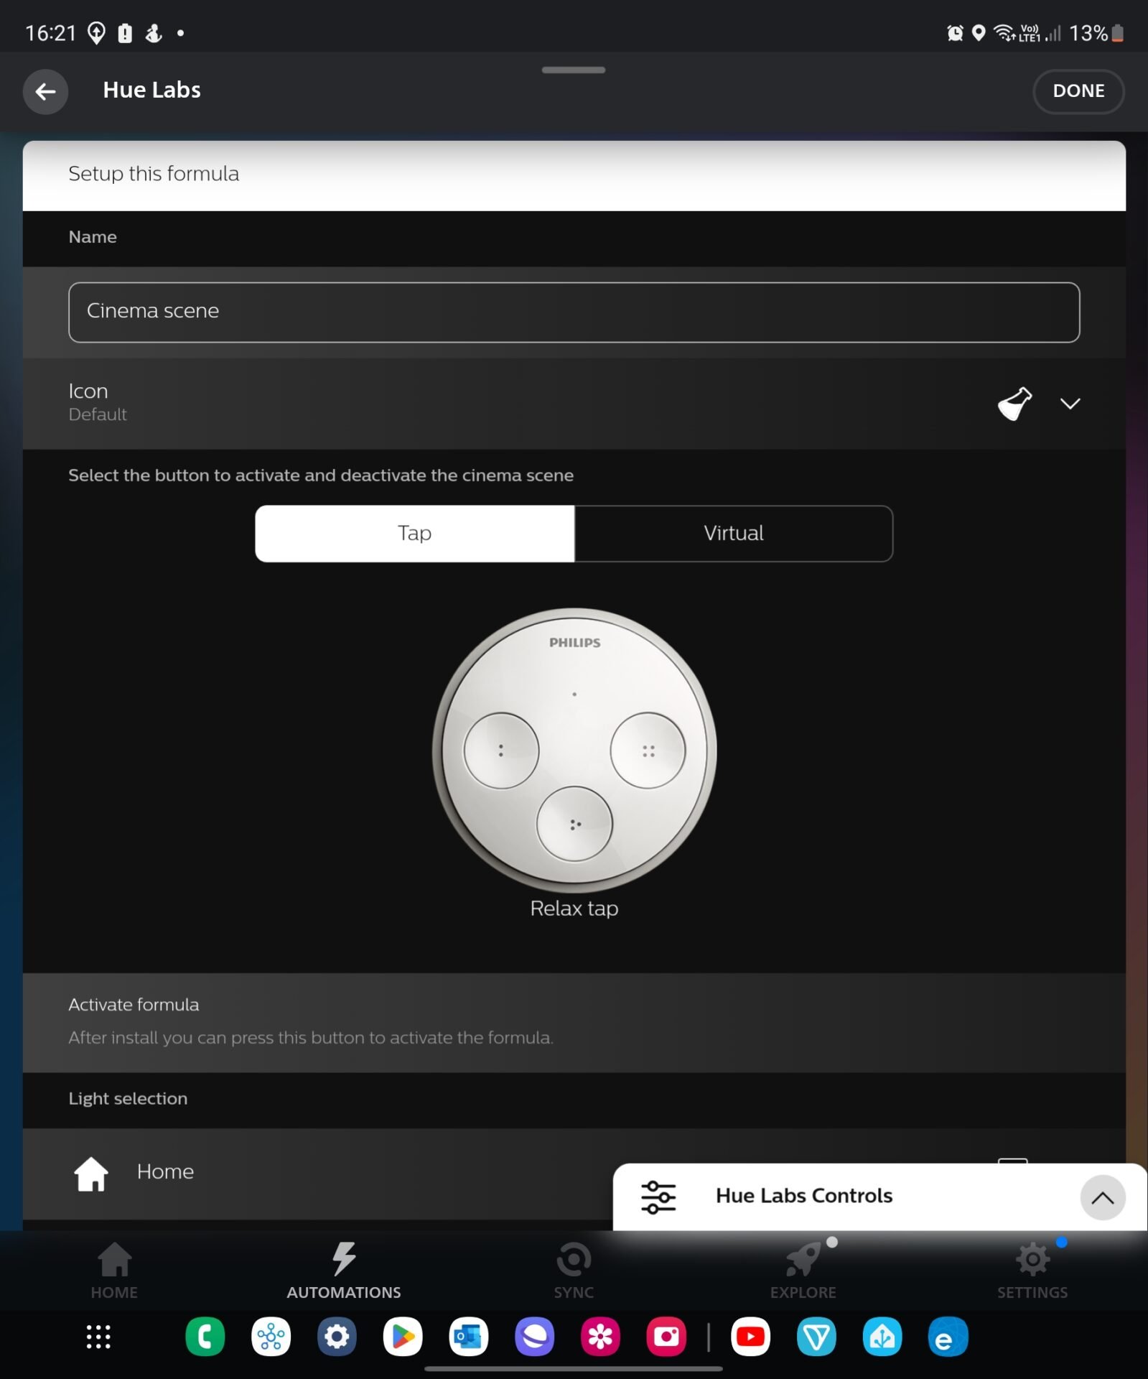Open the Sync tab
The image size is (1148, 1379).
click(x=573, y=1271)
